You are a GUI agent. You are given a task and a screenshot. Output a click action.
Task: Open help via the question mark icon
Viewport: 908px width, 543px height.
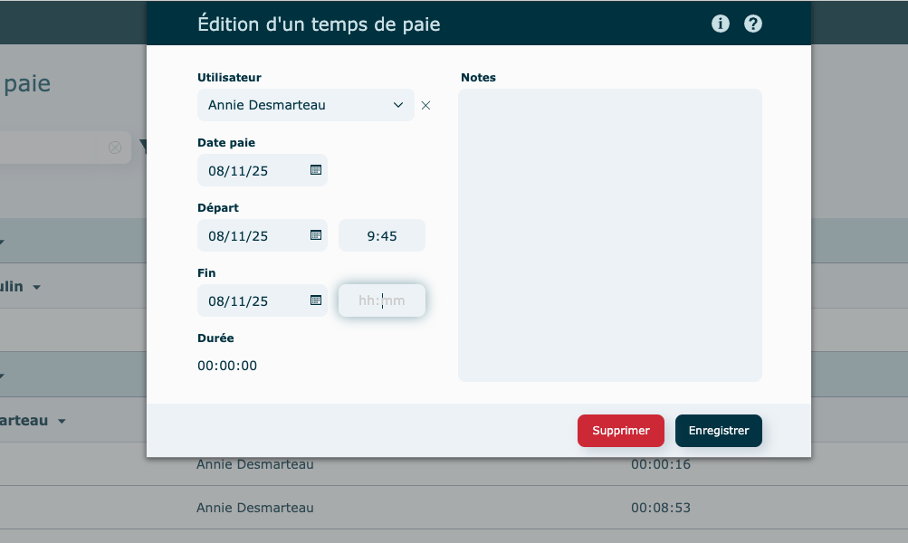(753, 24)
